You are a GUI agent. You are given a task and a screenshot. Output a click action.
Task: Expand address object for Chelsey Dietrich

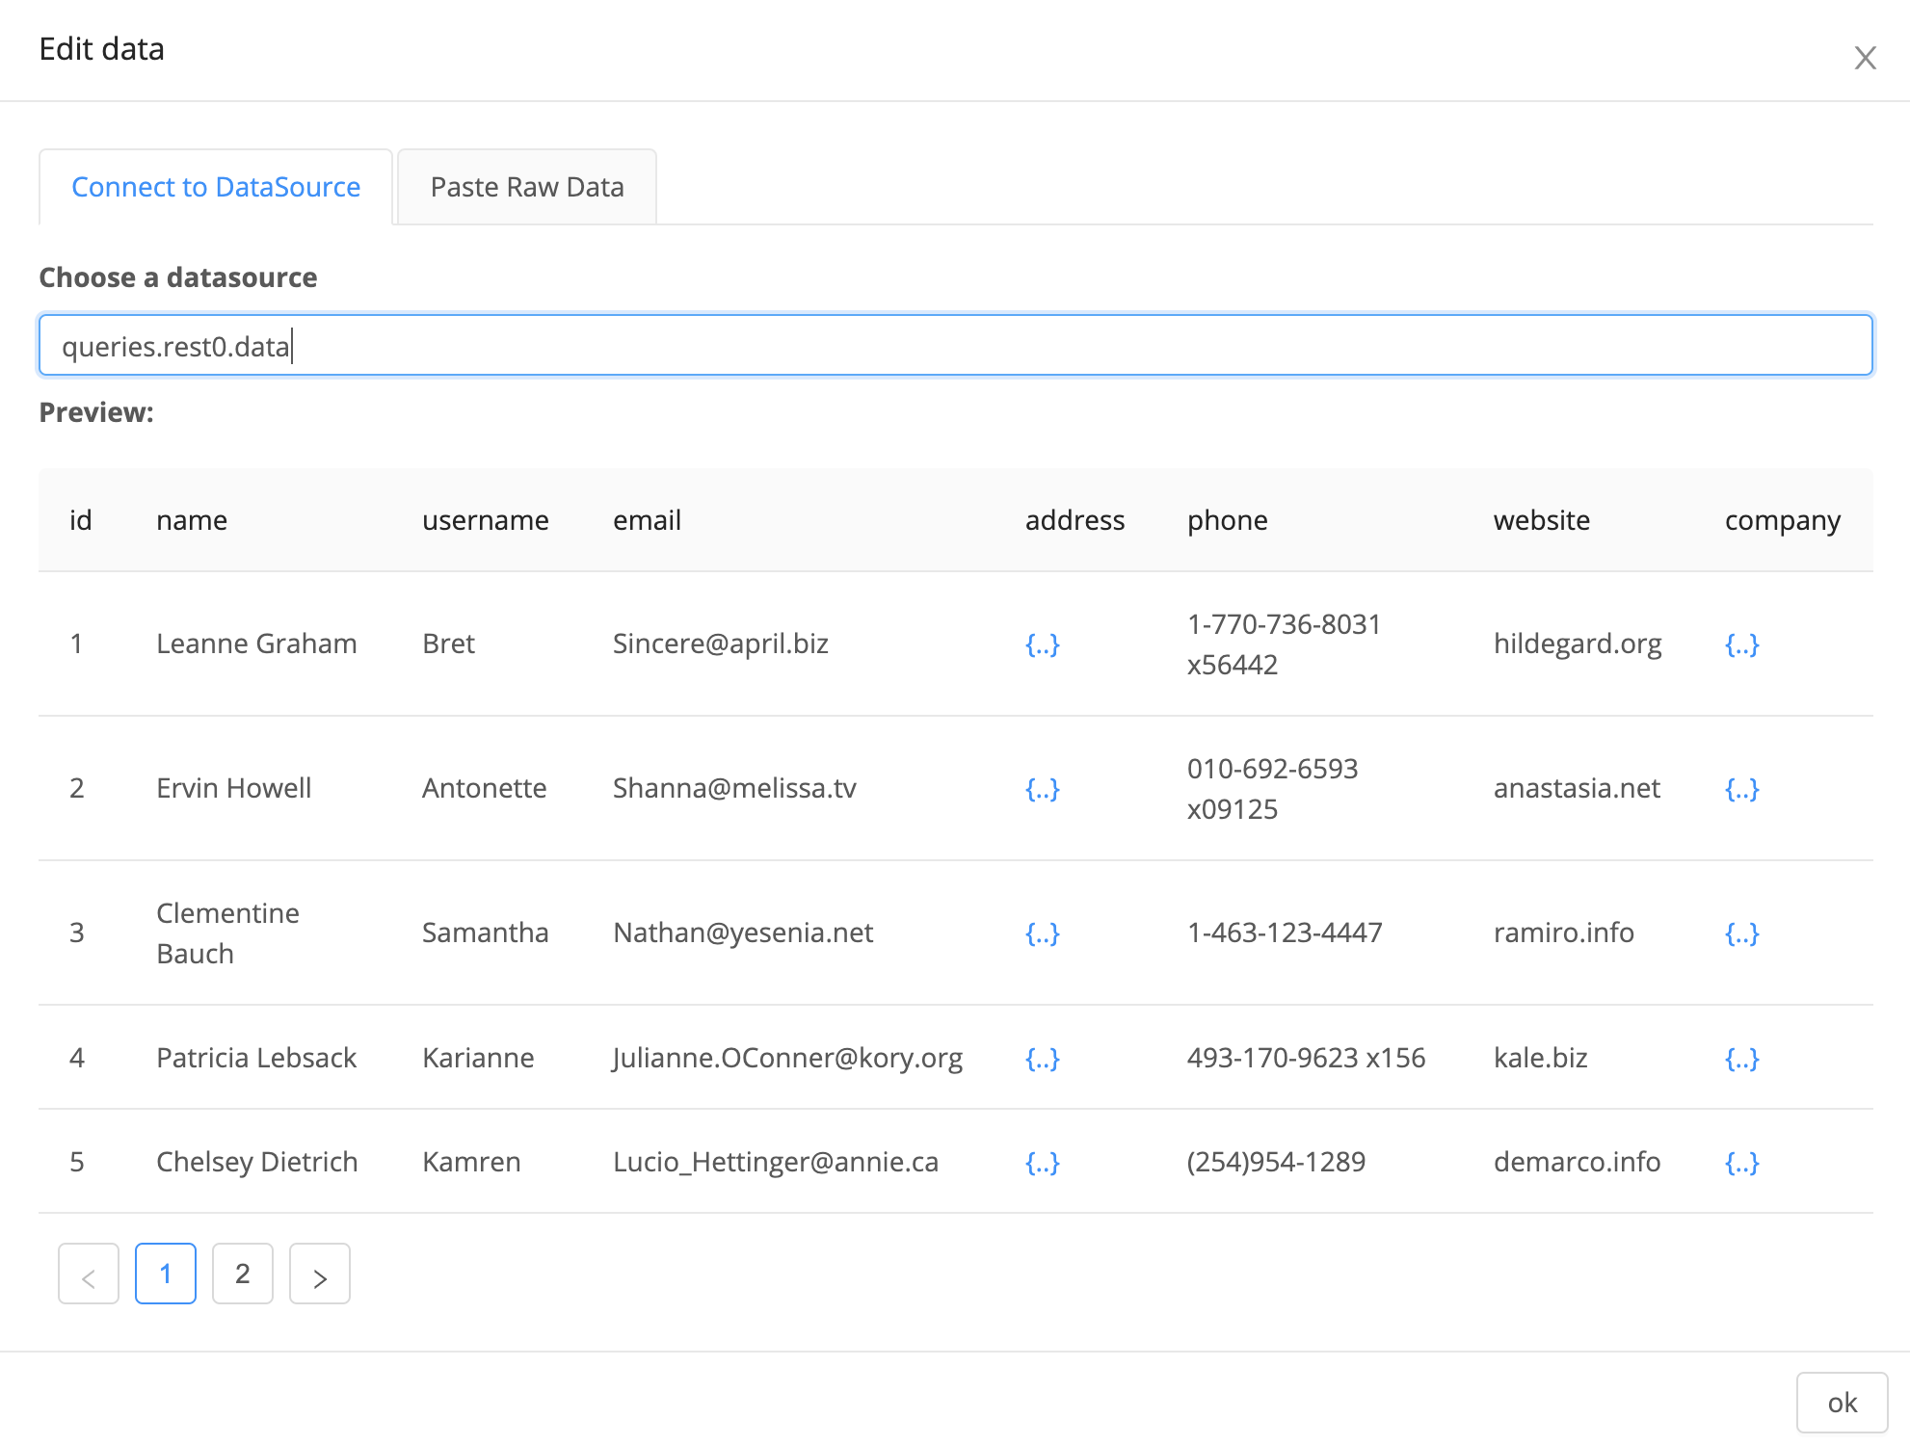(x=1043, y=1162)
